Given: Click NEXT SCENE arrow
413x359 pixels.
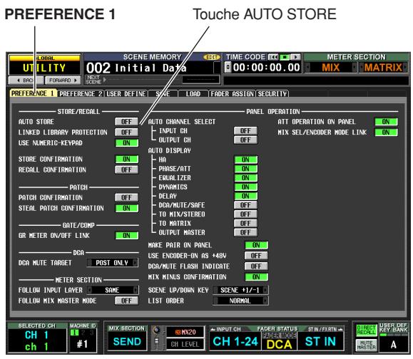Looking at the screenshot, I should point(105,80).
